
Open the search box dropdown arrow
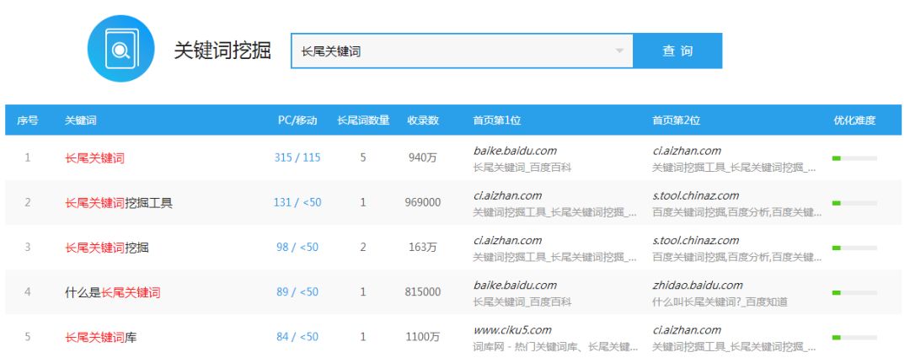coord(620,51)
